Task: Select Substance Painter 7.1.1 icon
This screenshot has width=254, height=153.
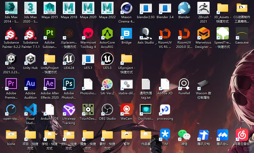Action: click(31, 33)
